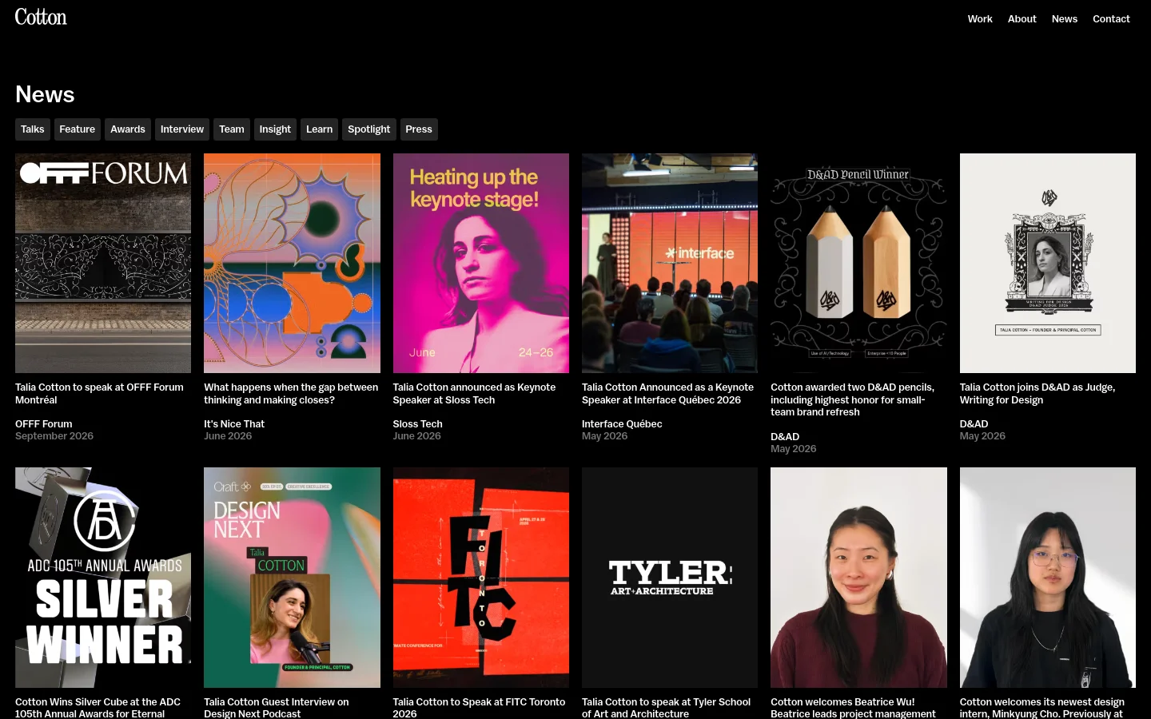Open the Interface conference stage photo
This screenshot has height=719, width=1151.
[670, 263]
